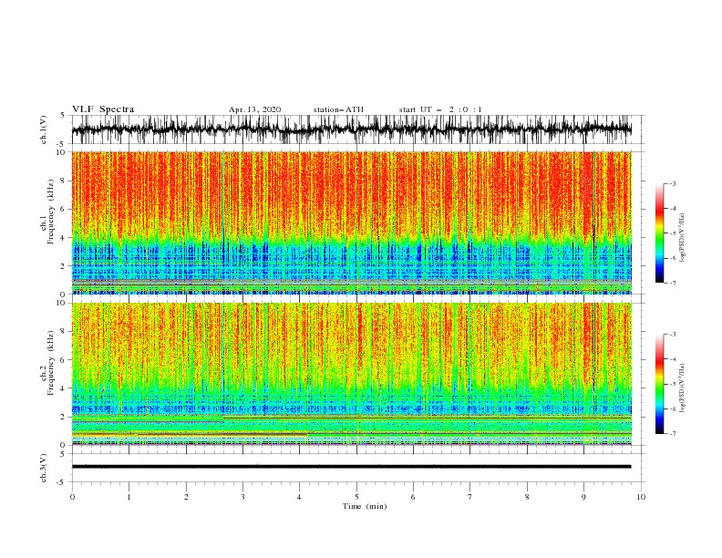Click time axis tick label "8"
Screen dimensions: 722x558
pyautogui.click(x=527, y=497)
